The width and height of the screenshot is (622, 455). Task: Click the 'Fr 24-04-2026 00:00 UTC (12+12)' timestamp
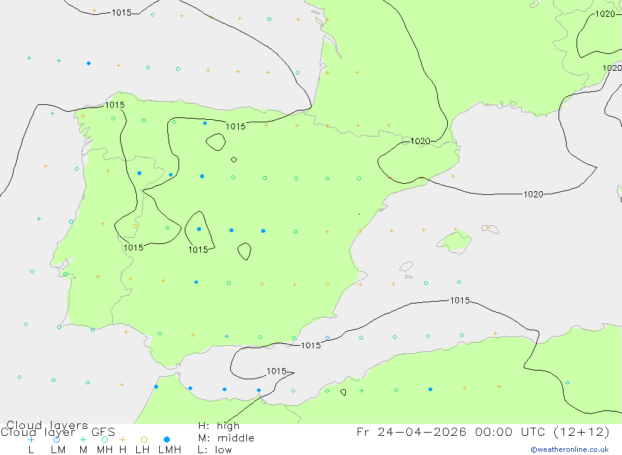click(x=483, y=431)
